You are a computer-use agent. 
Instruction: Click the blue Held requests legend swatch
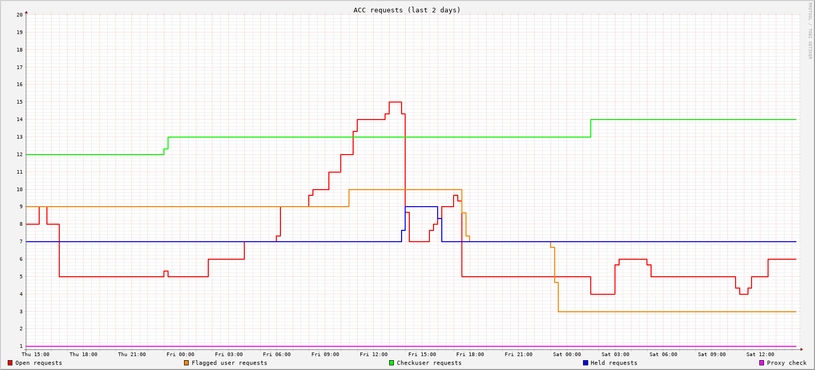point(585,363)
